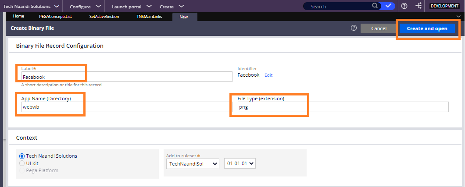Open the help question mark icon in top bar
465x187 pixels.
(x=404, y=6)
